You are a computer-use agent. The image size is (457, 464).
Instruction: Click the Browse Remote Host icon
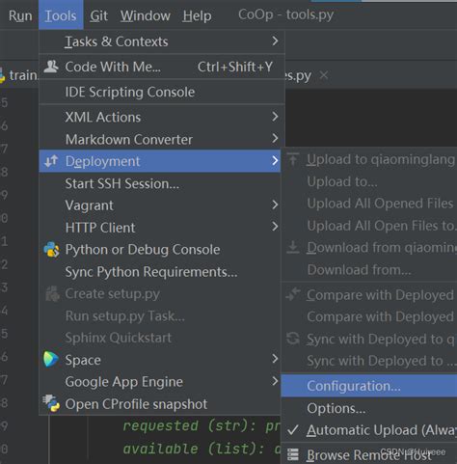[293, 454]
